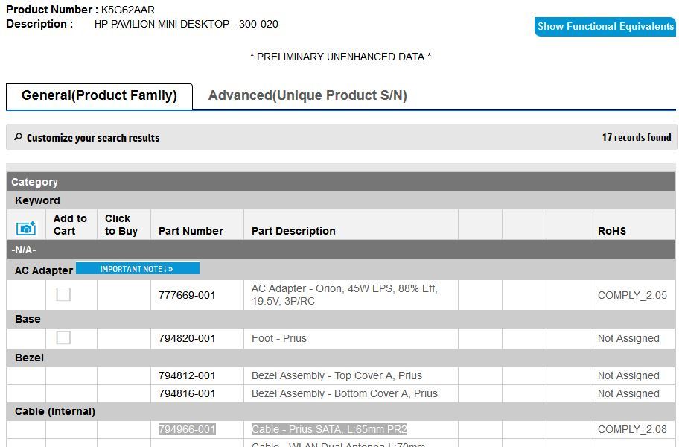679x447 pixels.
Task: Click COMPLY_2.08 RoHS value
Action: point(632,429)
